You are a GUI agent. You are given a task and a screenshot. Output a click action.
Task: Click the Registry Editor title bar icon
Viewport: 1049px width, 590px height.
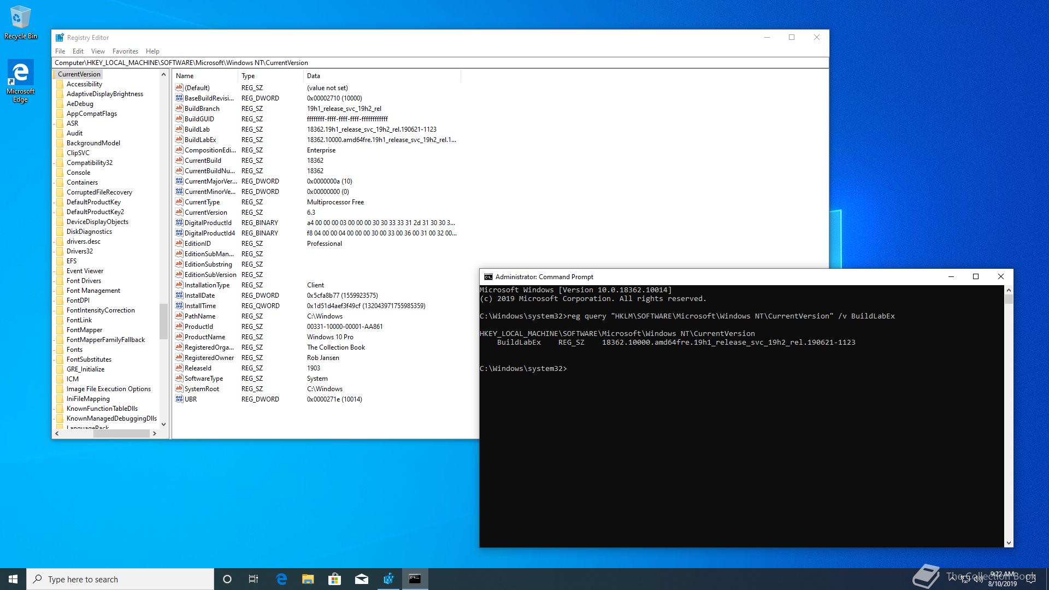coord(60,38)
